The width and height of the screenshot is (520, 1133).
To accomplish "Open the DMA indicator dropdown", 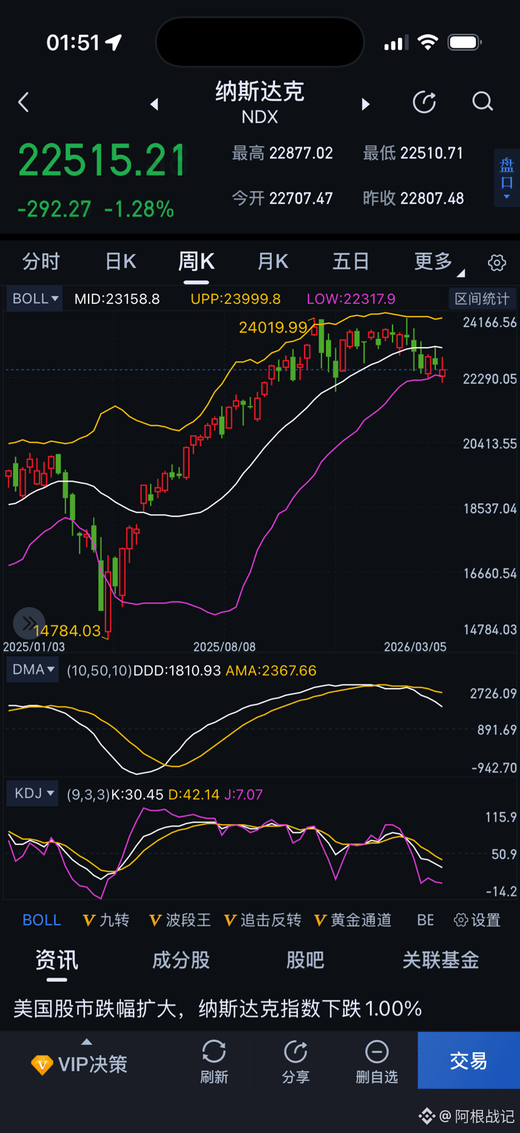I will tap(33, 669).
